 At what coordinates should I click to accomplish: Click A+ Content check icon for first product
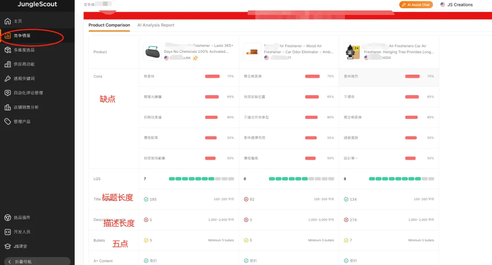point(146,260)
